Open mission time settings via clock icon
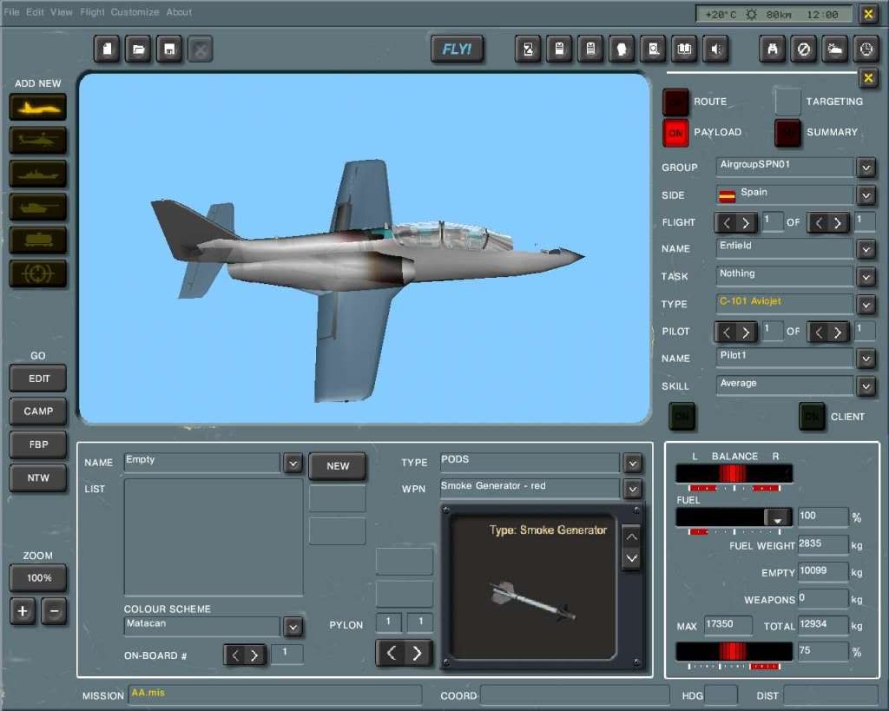The width and height of the screenshot is (889, 711). click(866, 49)
